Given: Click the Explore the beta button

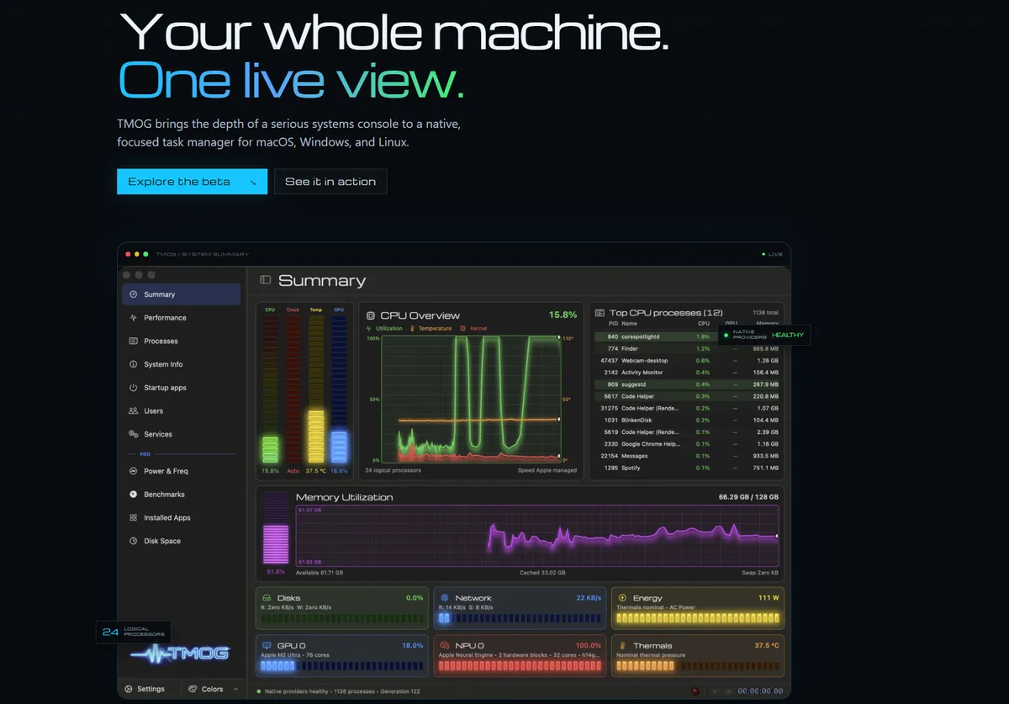Looking at the screenshot, I should tap(192, 182).
